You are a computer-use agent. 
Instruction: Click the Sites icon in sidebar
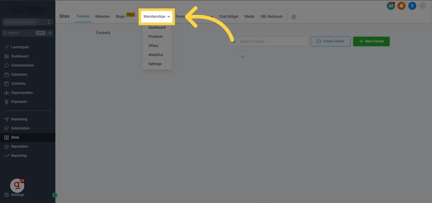pyautogui.click(x=6, y=137)
